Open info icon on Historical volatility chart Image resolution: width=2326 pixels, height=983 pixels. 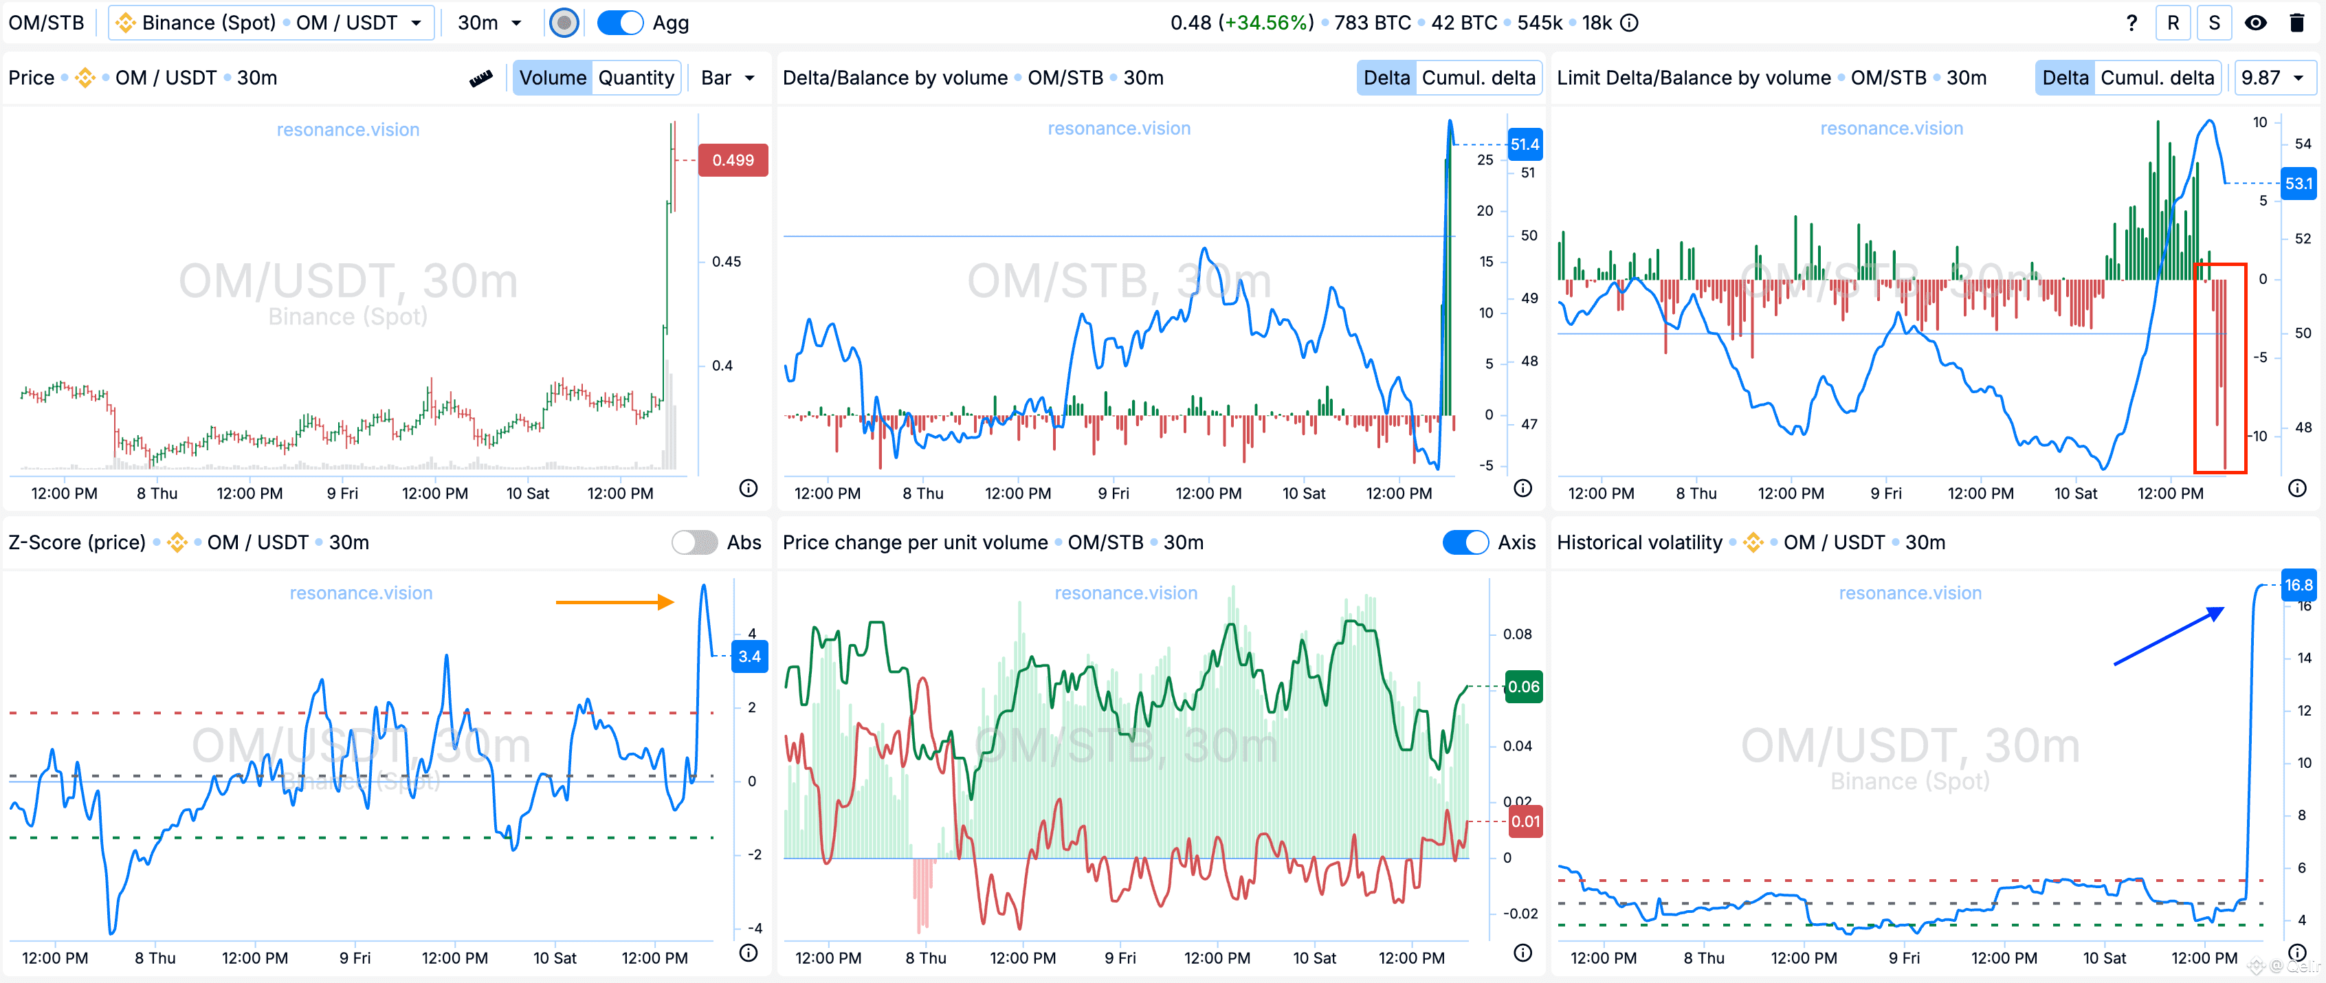pos(2297,953)
